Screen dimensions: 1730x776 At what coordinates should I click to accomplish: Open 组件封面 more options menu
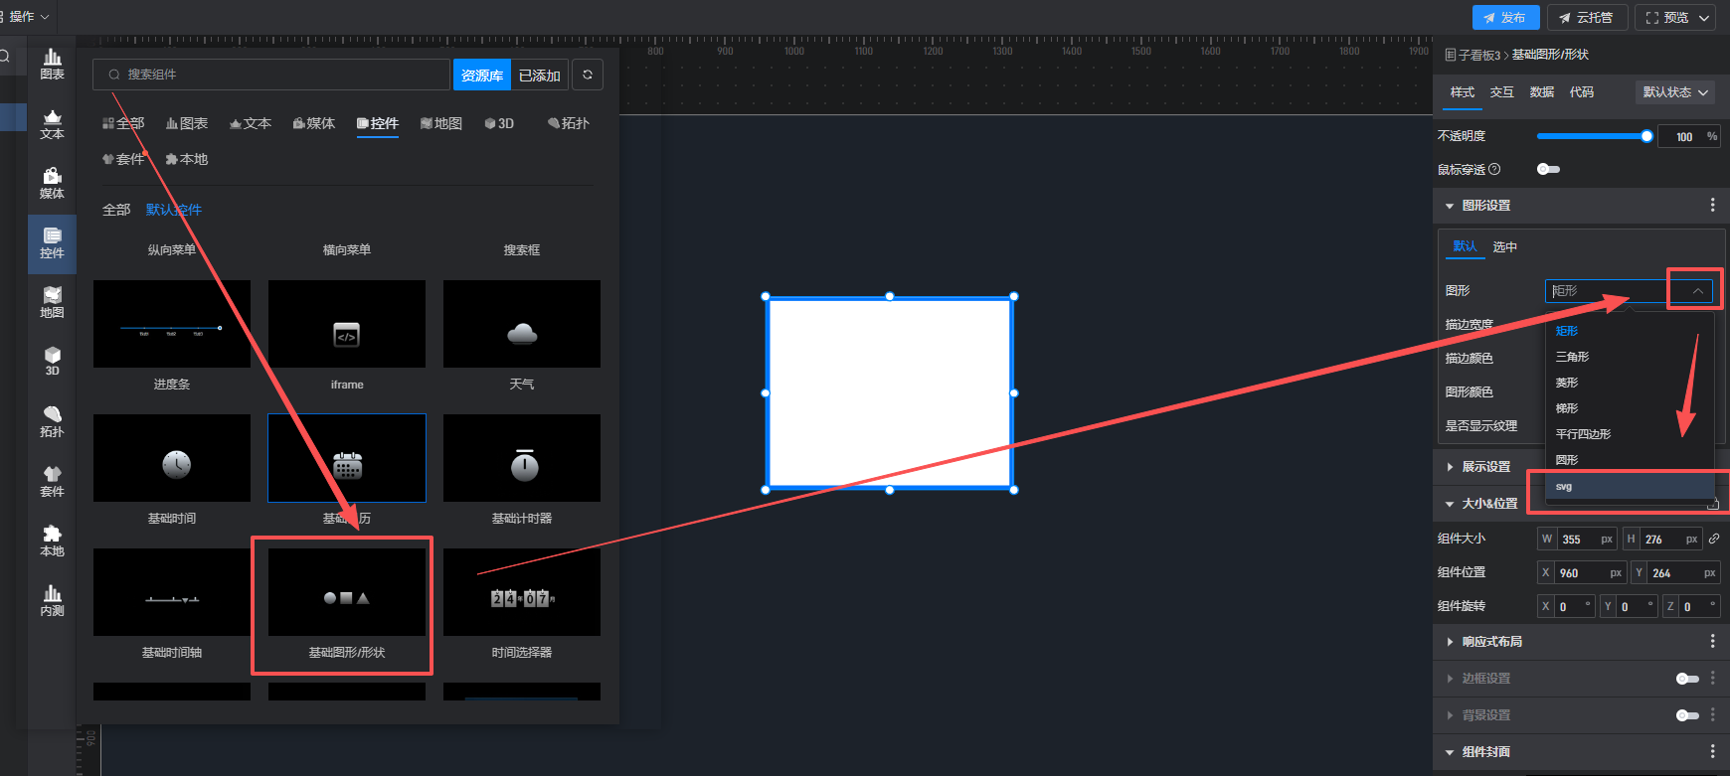1712,751
